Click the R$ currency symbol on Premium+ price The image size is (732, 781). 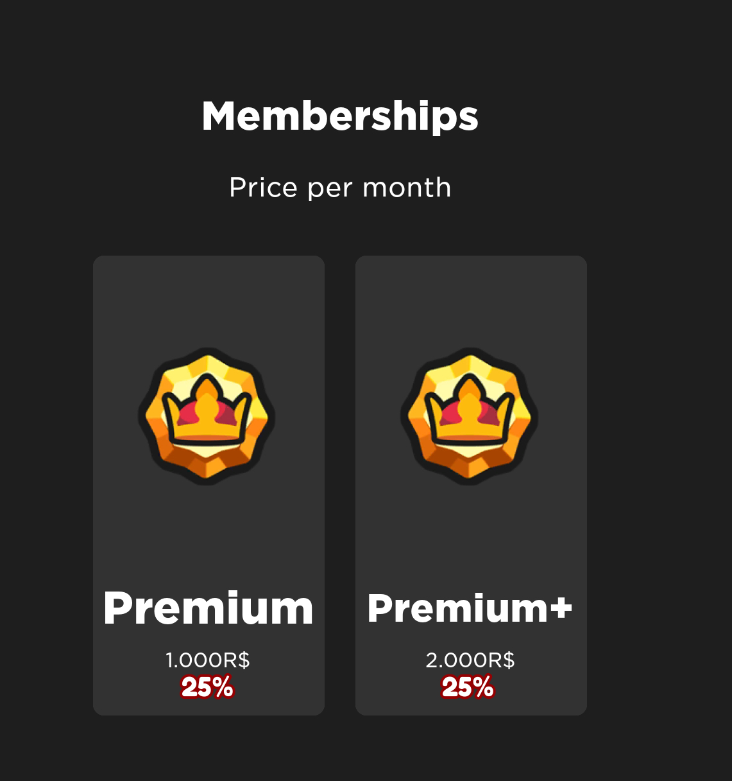(x=502, y=660)
